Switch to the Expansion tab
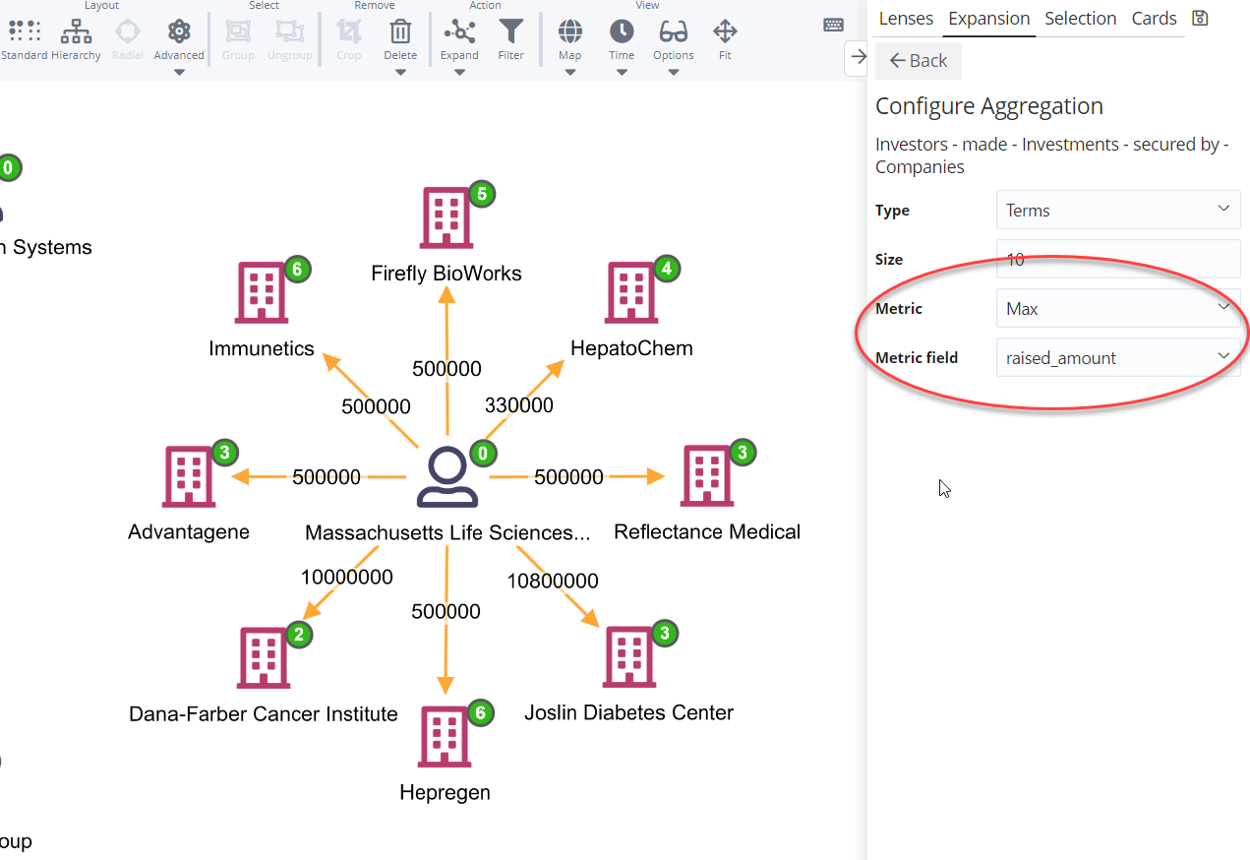This screenshot has height=860, width=1250. point(988,19)
